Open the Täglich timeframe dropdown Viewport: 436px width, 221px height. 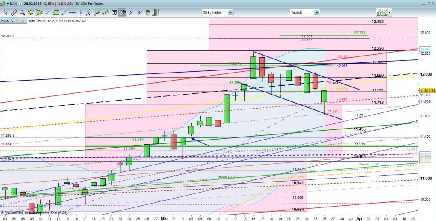pos(304,12)
